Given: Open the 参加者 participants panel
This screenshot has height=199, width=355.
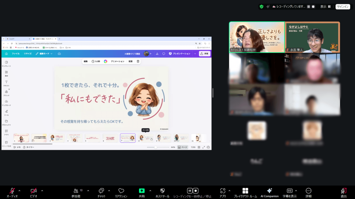Looking at the screenshot, I should [76, 191].
